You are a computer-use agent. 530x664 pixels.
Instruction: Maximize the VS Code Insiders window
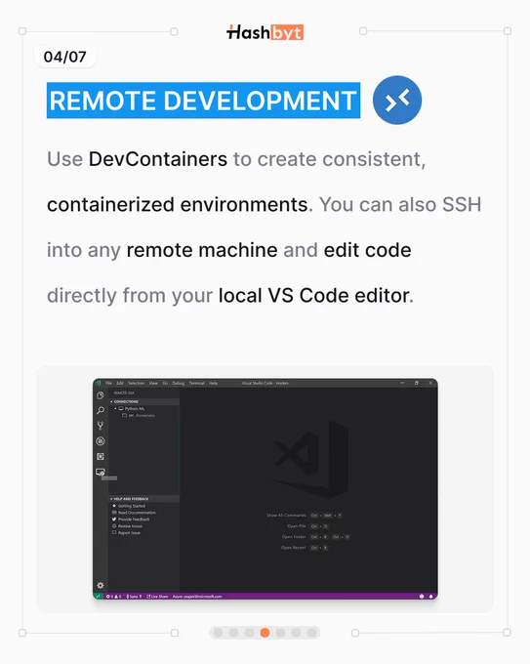pyautogui.click(x=417, y=383)
